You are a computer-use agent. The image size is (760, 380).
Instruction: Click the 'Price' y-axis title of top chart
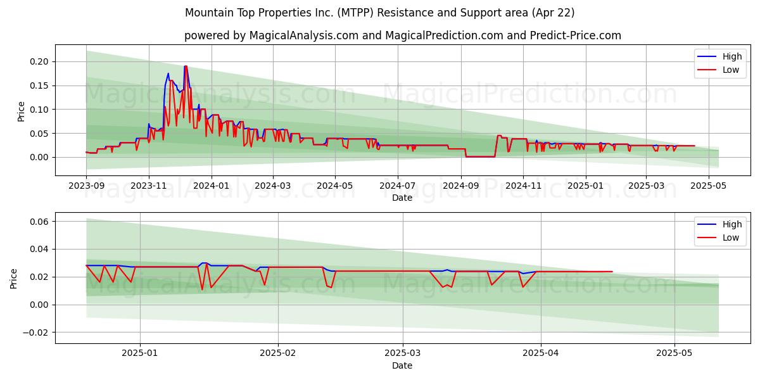point(21,111)
